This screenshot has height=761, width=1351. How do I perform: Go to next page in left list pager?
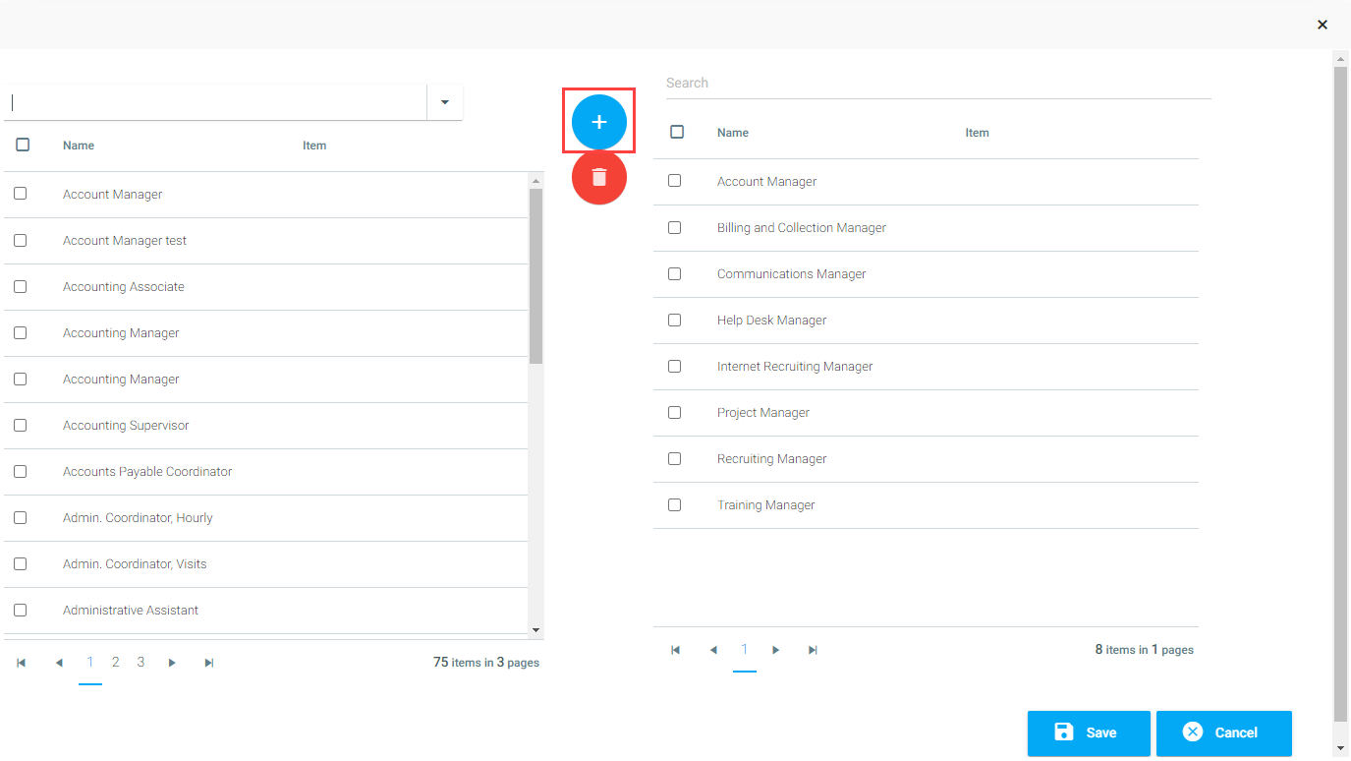click(x=172, y=663)
